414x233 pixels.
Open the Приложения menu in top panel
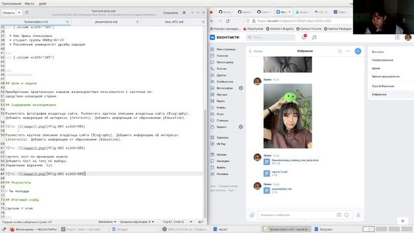[12, 3]
